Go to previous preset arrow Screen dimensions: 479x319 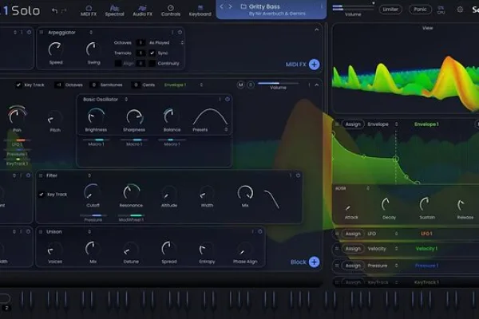point(222,6)
